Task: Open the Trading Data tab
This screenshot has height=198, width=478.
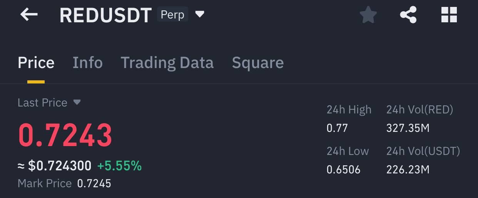Action: click(x=167, y=63)
